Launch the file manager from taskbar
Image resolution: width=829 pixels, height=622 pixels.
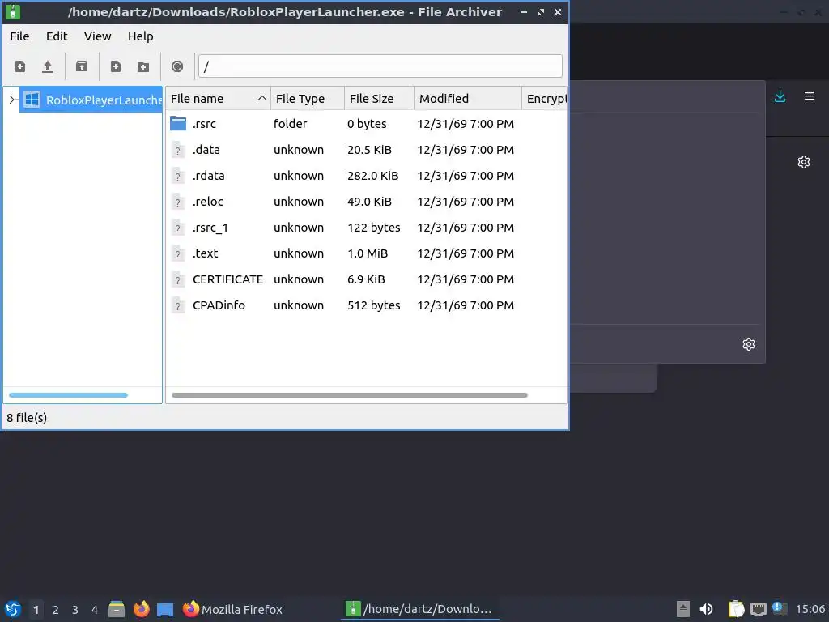point(117,609)
